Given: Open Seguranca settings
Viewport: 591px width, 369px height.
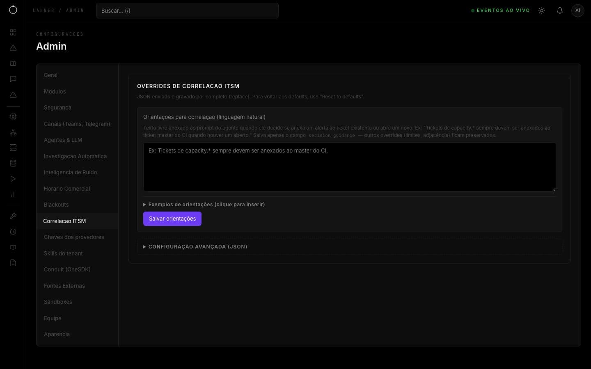Looking at the screenshot, I should pyautogui.click(x=77, y=108).
